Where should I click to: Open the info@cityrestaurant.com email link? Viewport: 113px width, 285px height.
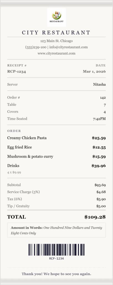69,47
